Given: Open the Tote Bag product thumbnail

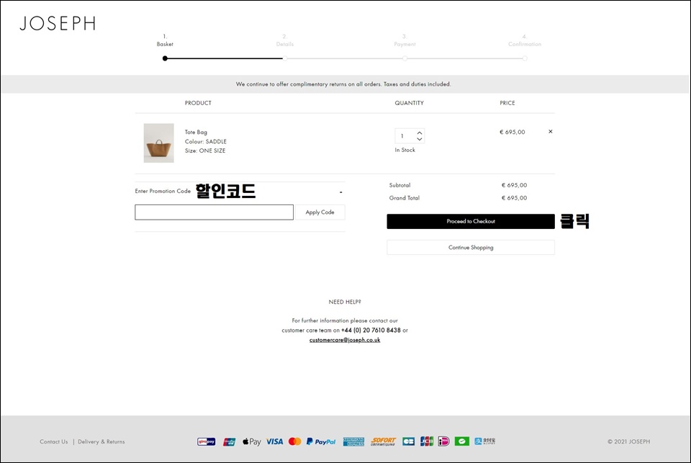Looking at the screenshot, I should 158,143.
